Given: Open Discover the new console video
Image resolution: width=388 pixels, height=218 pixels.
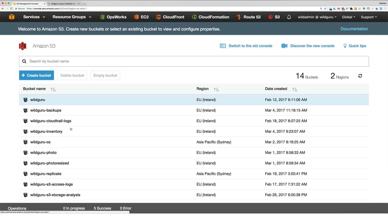Looking at the screenshot, I should (x=308, y=46).
